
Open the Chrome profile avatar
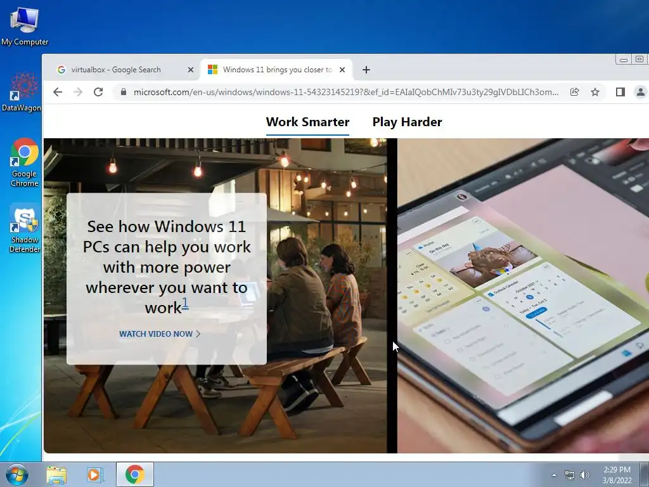[640, 92]
